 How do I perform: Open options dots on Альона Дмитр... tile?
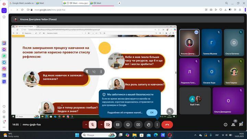coord(196,32)
